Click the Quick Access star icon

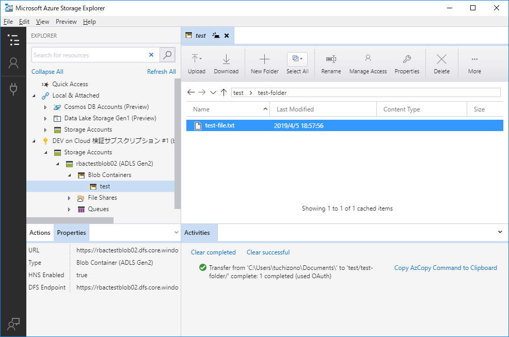45,85
